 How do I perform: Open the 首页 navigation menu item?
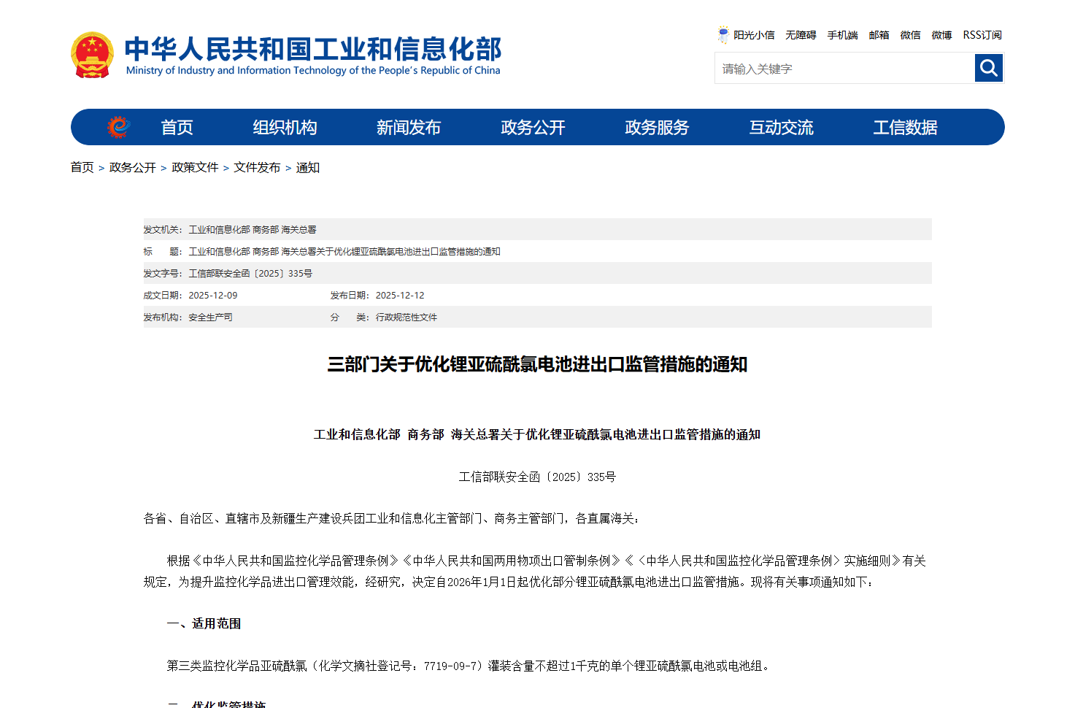[177, 128]
